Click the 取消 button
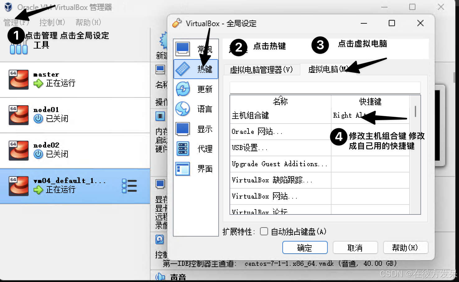The height and width of the screenshot is (282, 459). (355, 248)
